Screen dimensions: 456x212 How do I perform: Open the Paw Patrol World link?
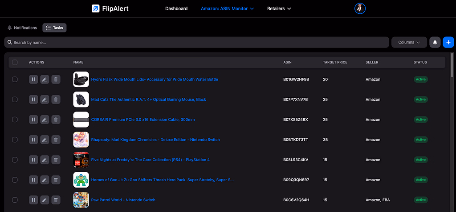pos(123,200)
